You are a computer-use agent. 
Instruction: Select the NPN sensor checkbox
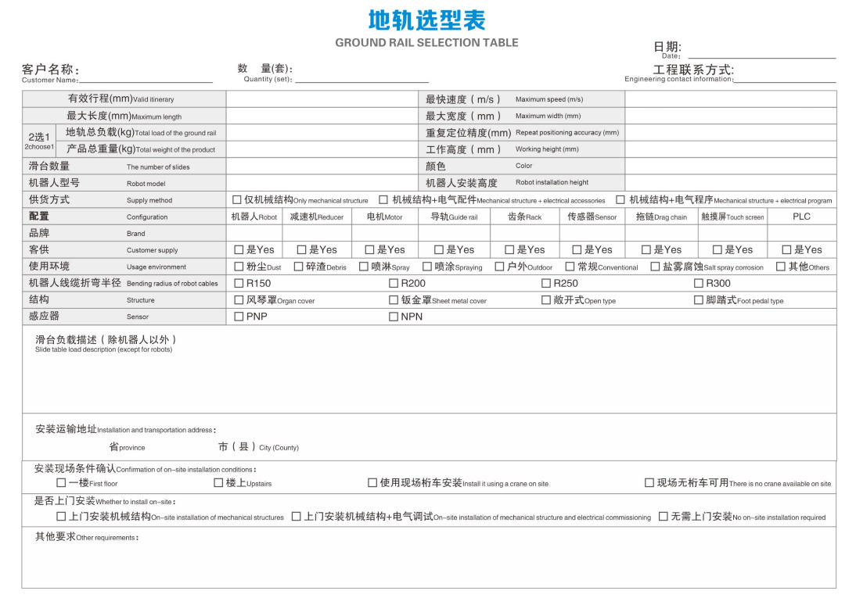[x=394, y=317]
